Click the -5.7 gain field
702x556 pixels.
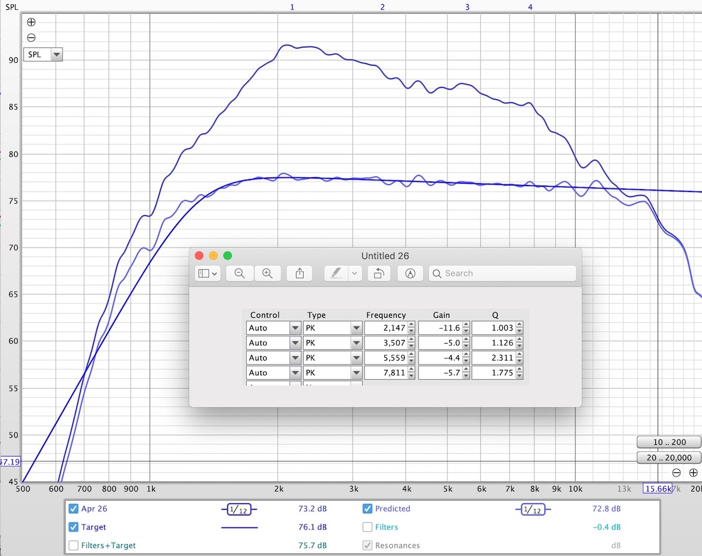tap(440, 373)
